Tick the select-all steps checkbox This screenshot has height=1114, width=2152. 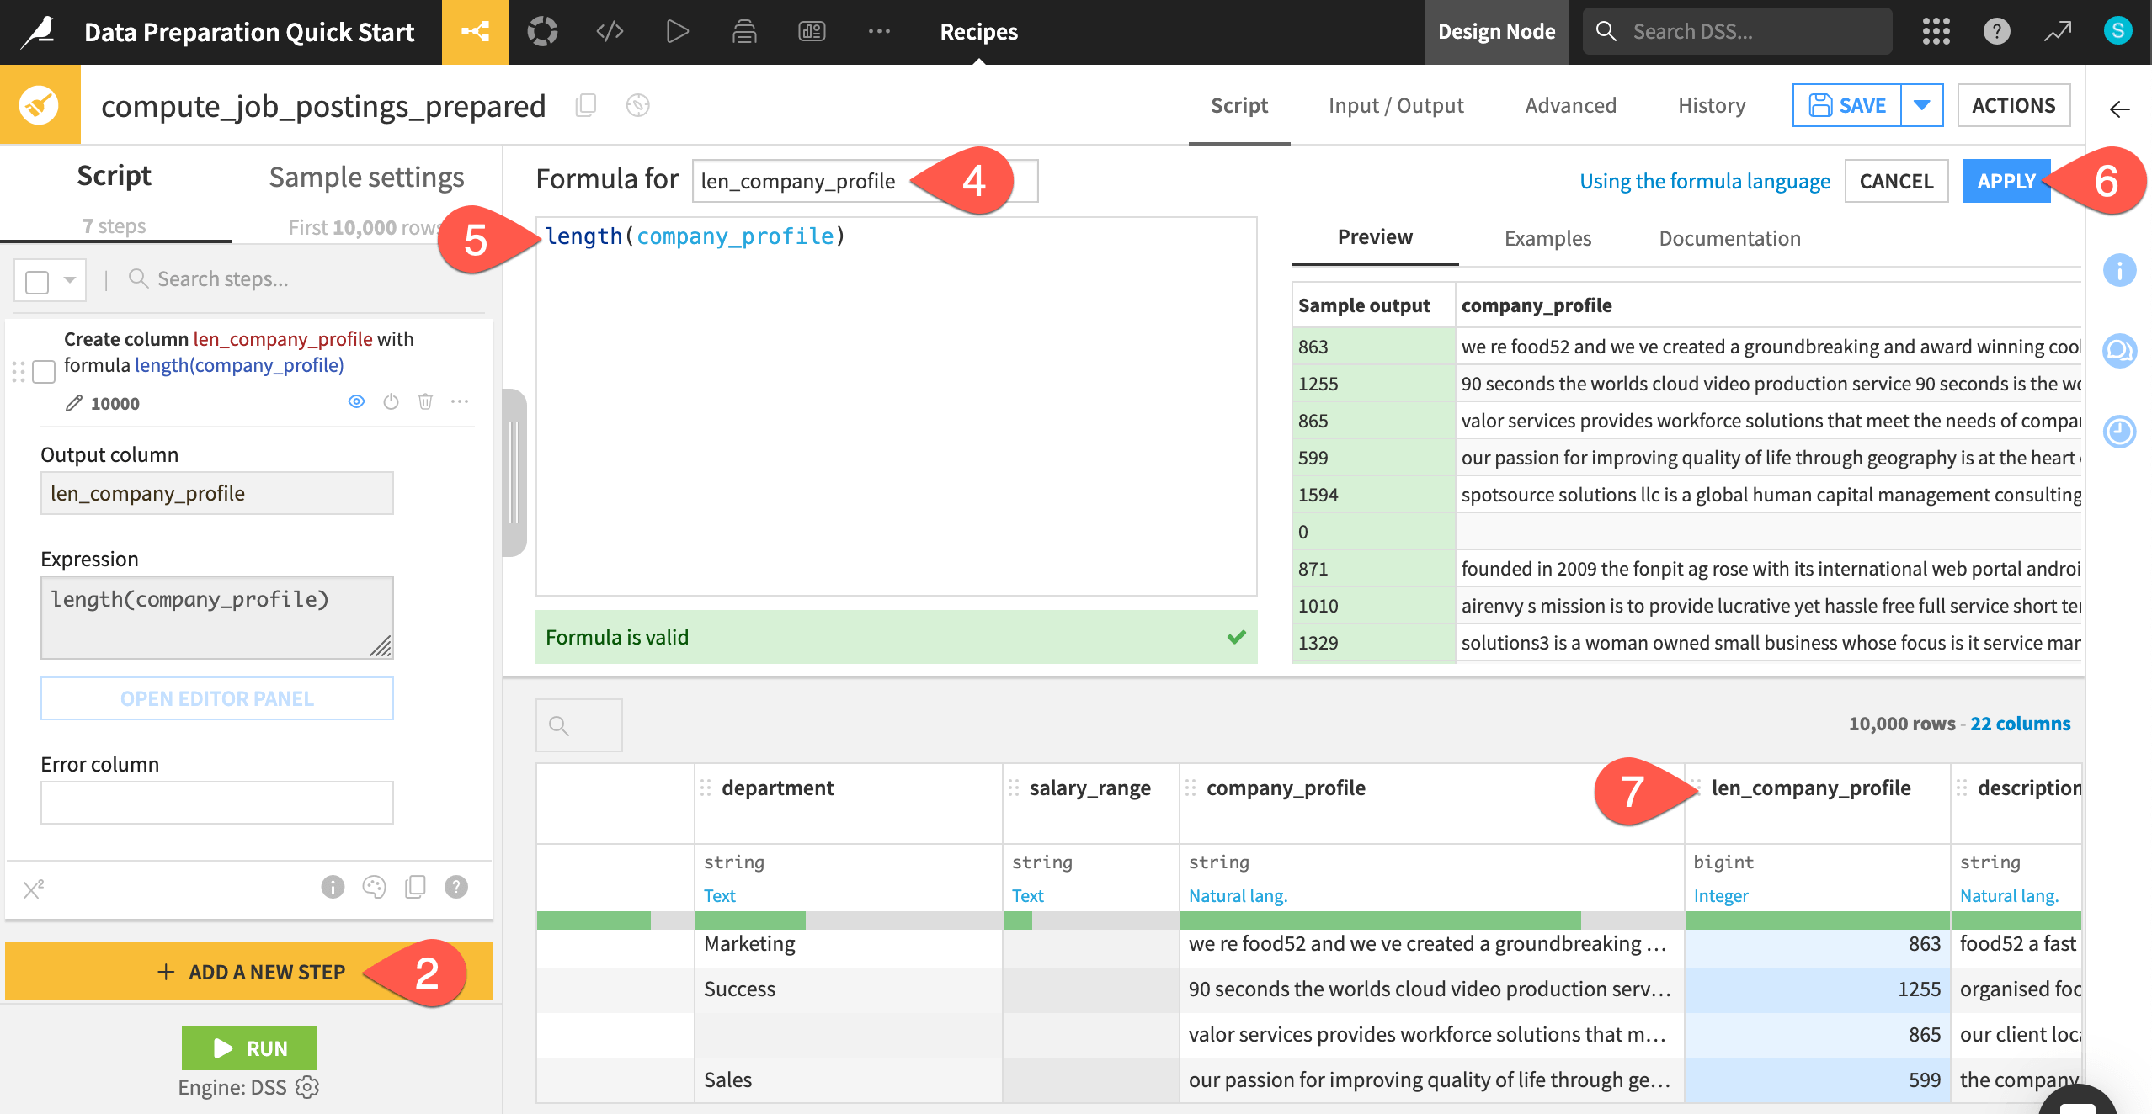coord(37,281)
